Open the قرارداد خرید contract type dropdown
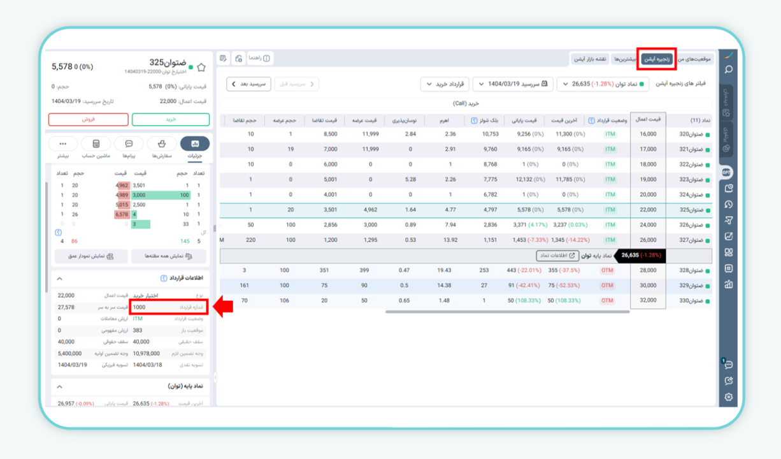 pos(444,84)
